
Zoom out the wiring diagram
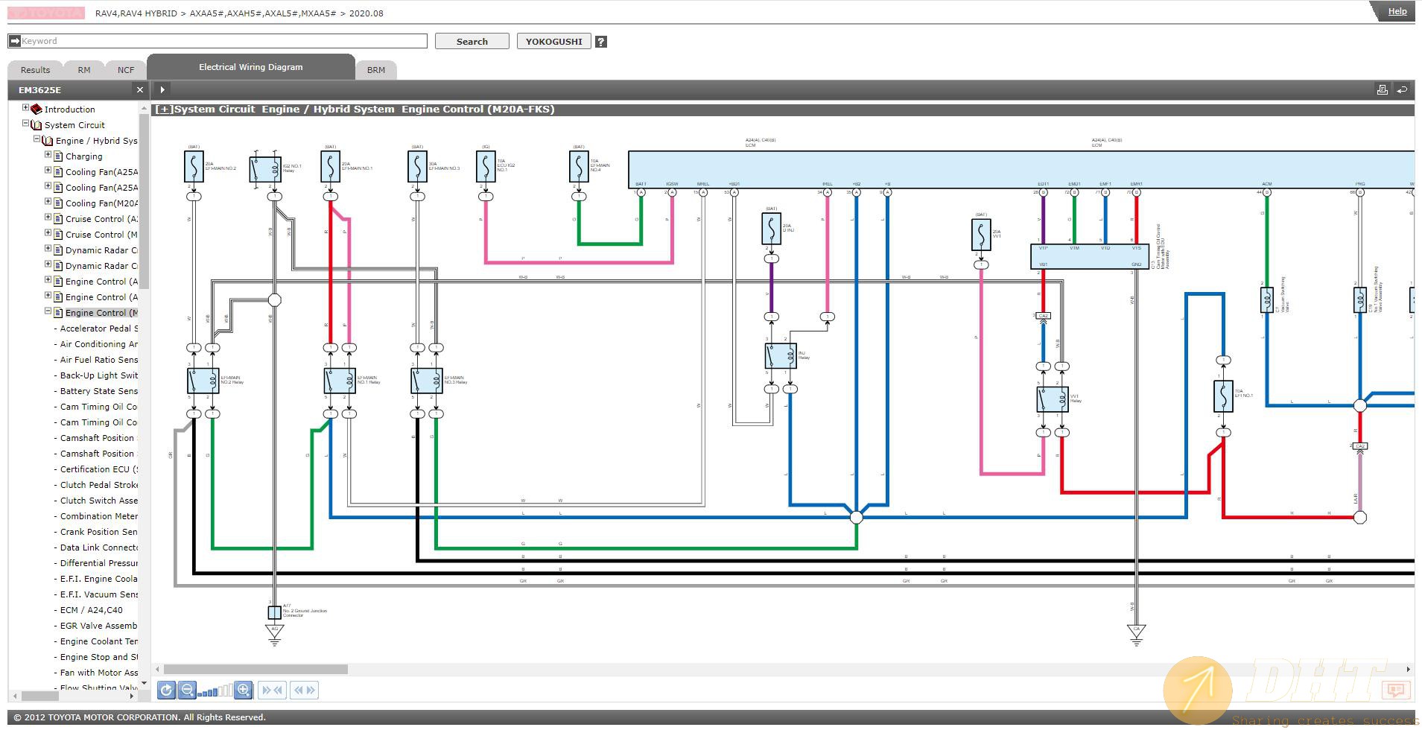pyautogui.click(x=187, y=691)
